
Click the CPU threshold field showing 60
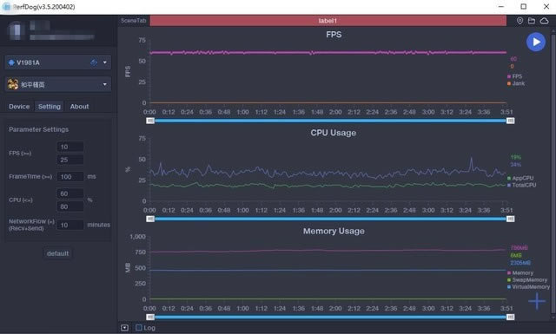(x=70, y=193)
